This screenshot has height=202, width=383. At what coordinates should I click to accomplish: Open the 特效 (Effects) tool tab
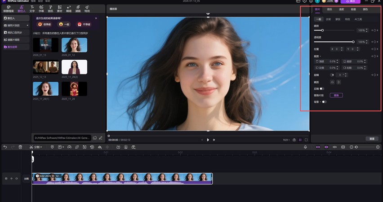(x=87, y=9)
